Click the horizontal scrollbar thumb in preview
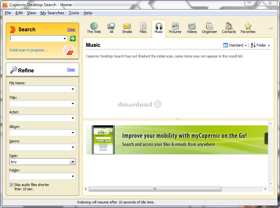Screen dimensions: 280x208 pos(155,189)
